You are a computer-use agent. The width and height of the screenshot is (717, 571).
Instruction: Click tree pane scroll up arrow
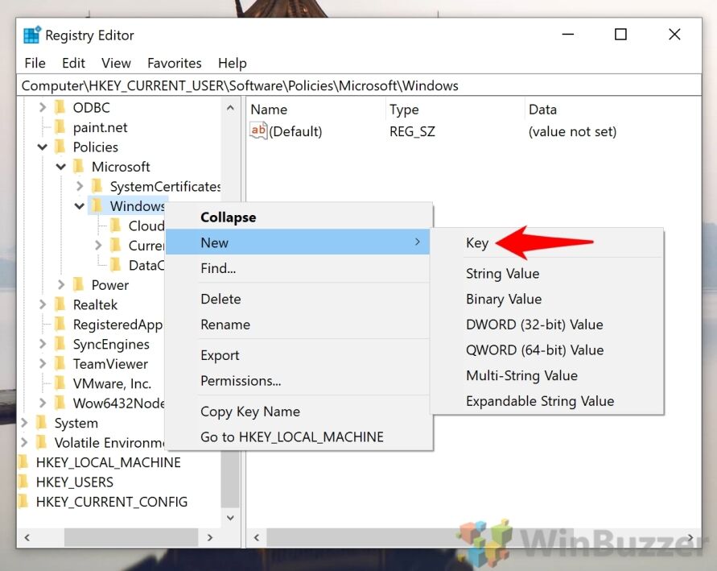point(230,108)
